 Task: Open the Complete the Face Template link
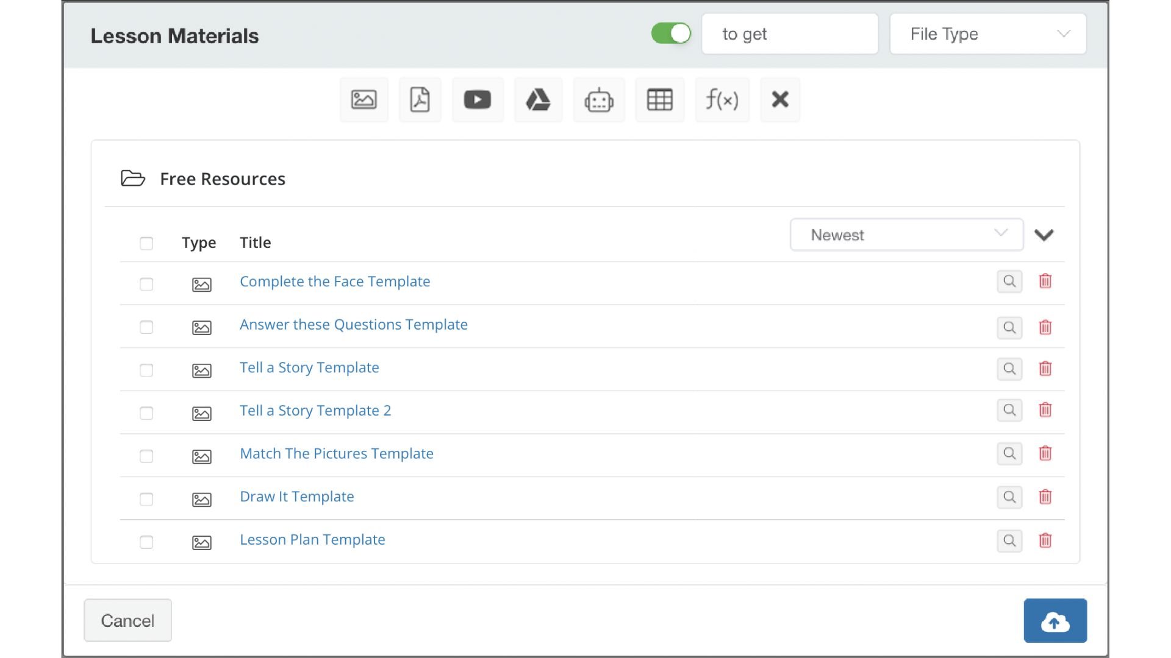pos(335,281)
